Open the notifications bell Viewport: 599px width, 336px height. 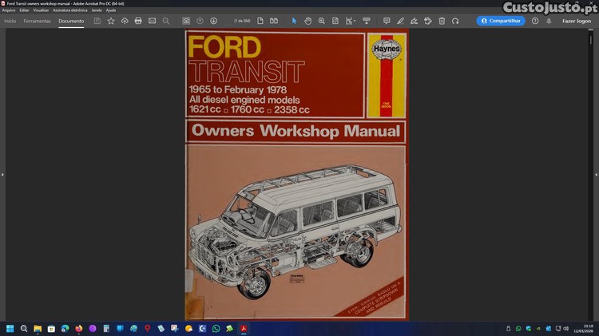tap(549, 21)
